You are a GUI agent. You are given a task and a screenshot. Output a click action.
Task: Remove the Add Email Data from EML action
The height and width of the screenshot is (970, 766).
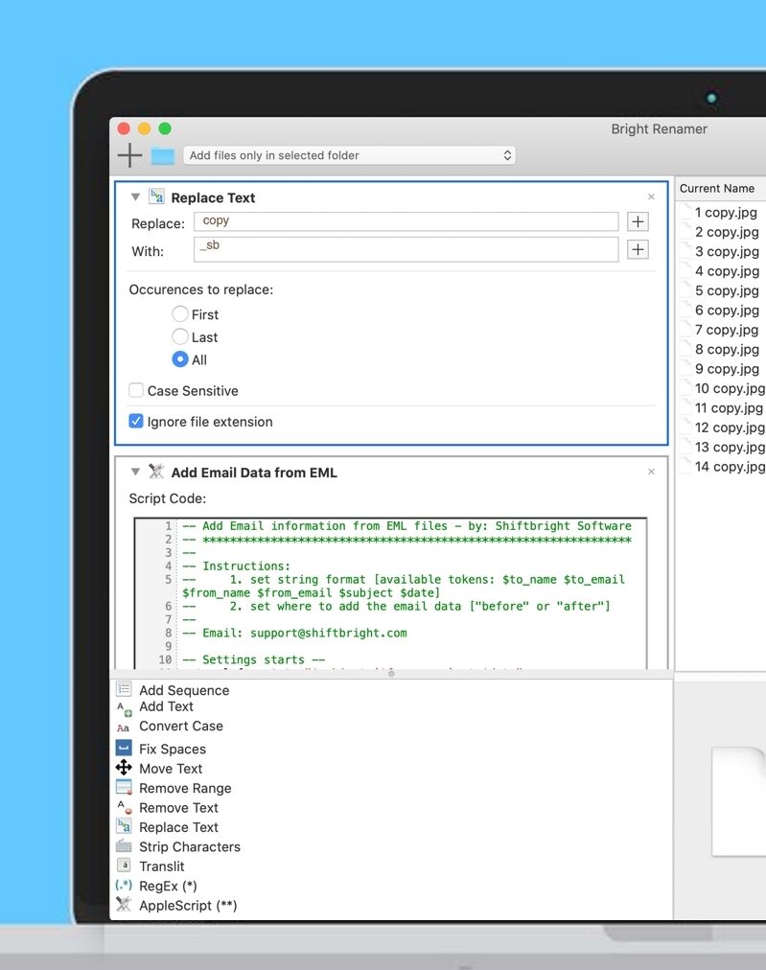[x=651, y=472]
